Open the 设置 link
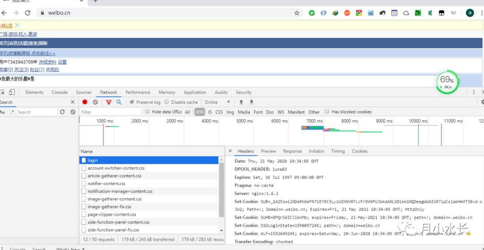The image size is (484, 250). point(62,62)
